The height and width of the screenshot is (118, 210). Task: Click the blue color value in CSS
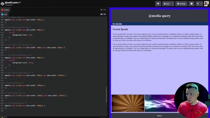[x=31, y=63]
